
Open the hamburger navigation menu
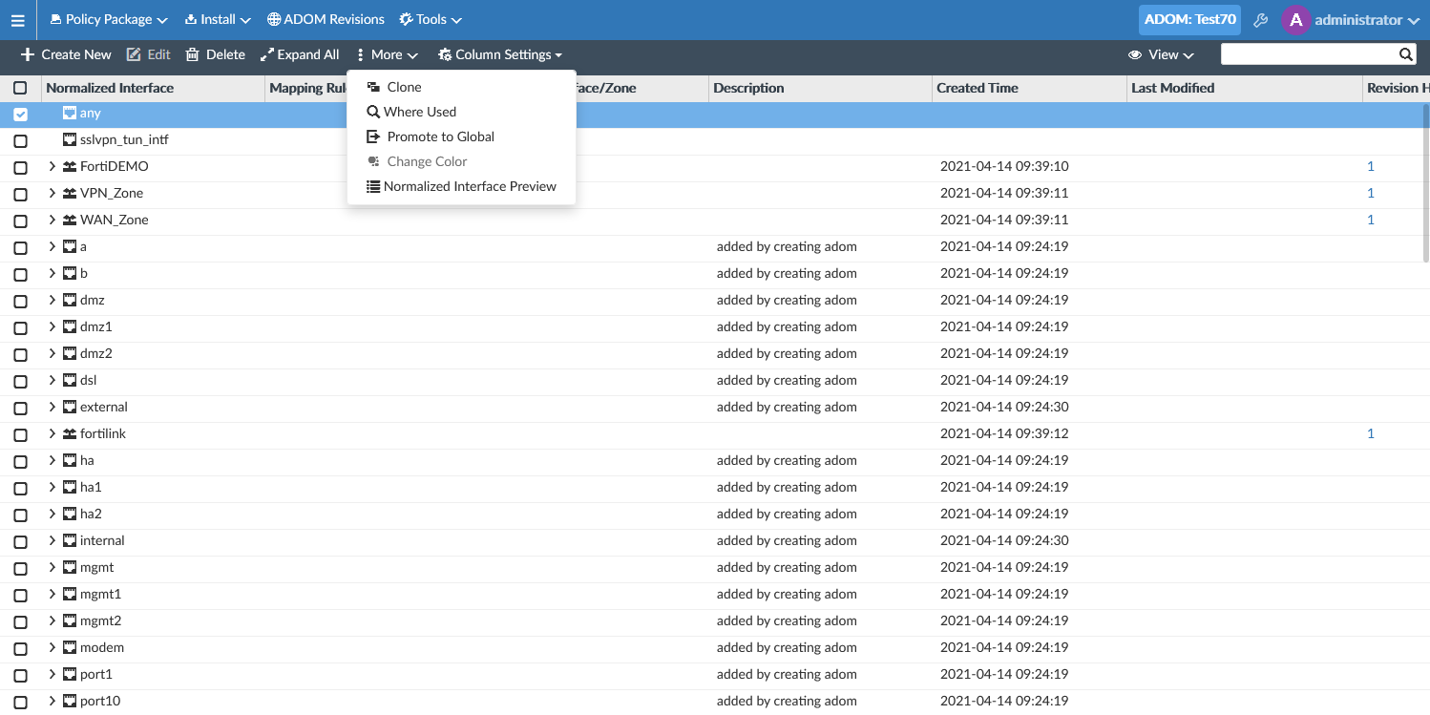click(17, 19)
